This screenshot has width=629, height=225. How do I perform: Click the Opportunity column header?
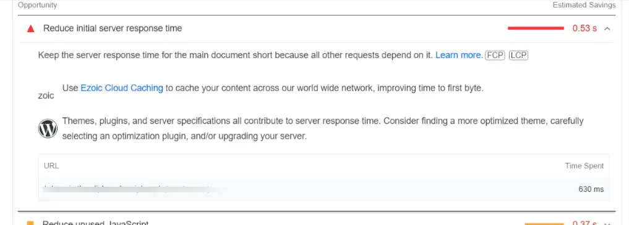[x=37, y=5]
